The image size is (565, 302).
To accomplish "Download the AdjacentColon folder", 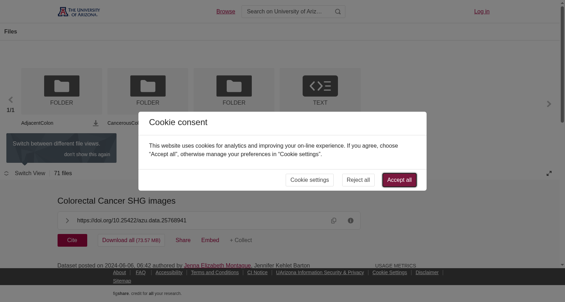I will (96, 123).
